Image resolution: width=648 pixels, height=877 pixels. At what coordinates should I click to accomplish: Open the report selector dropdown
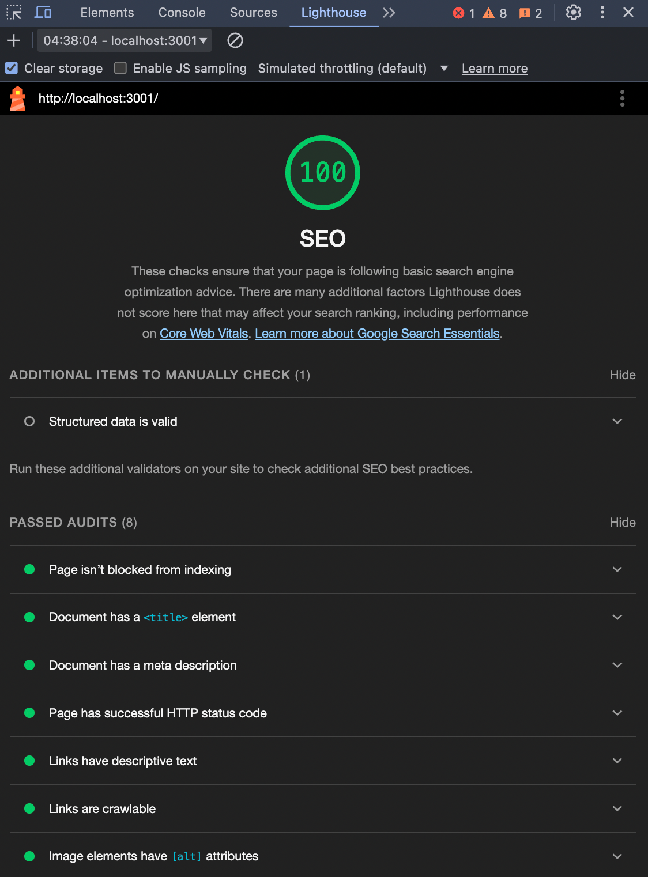click(x=125, y=40)
